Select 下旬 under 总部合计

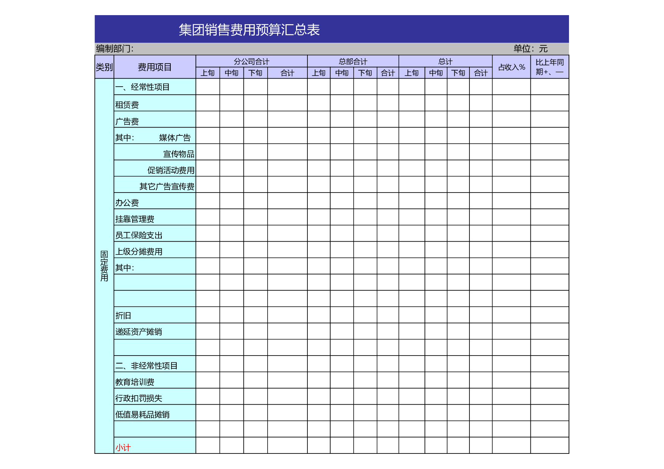[x=365, y=73]
